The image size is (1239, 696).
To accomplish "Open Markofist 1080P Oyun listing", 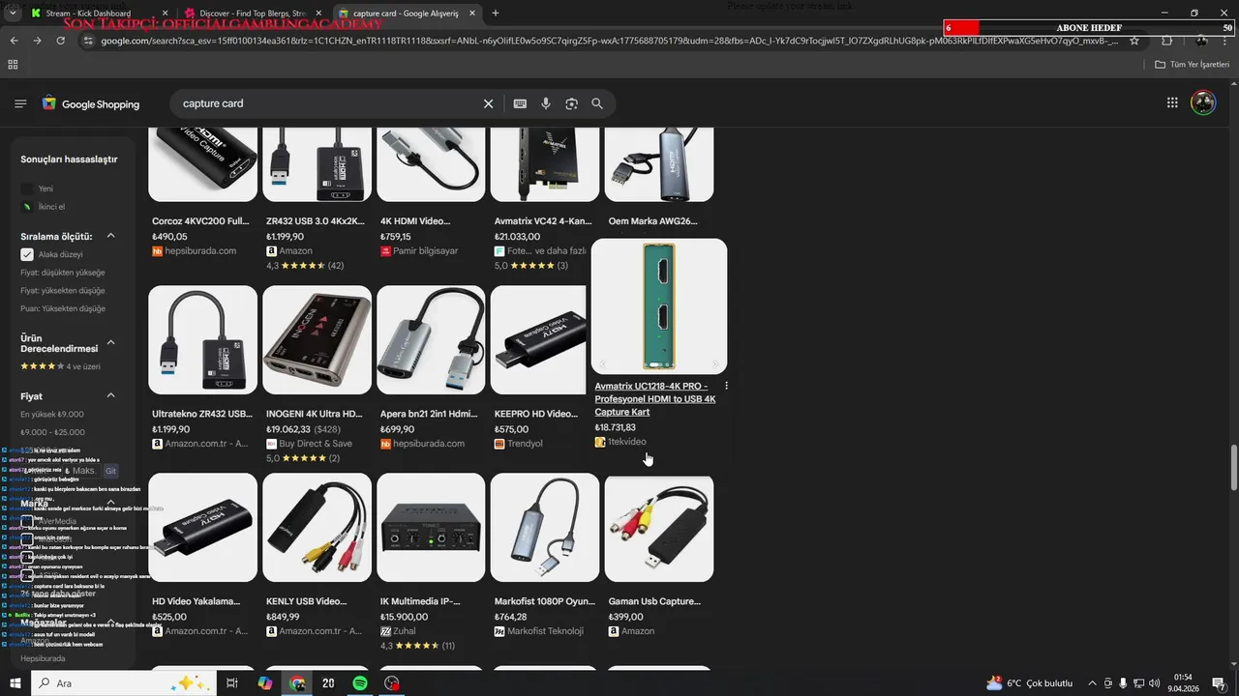I will [544, 601].
